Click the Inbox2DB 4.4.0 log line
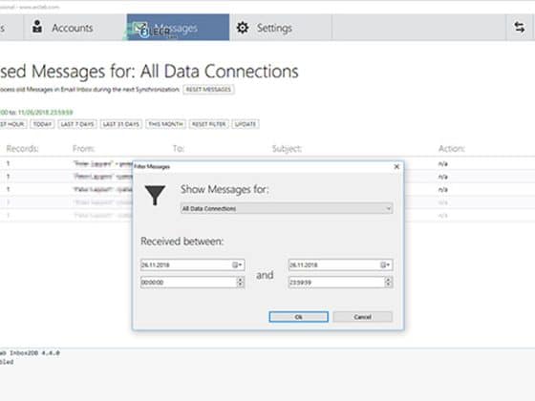 30,353
